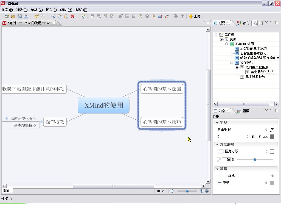This screenshot has width=281, height=204.
Task: Click the zoom slider handle in the status bar
Action: [187, 191]
